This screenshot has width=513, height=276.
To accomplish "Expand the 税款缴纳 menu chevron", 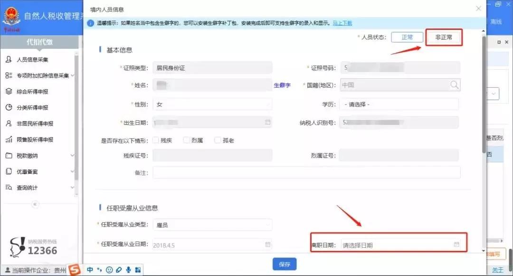I will (72, 156).
